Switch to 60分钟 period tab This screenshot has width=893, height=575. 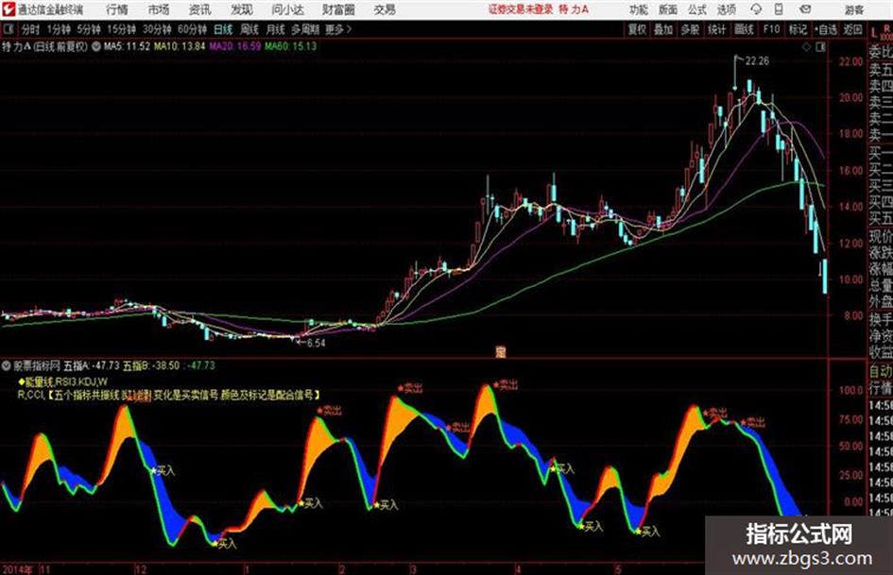(x=192, y=29)
